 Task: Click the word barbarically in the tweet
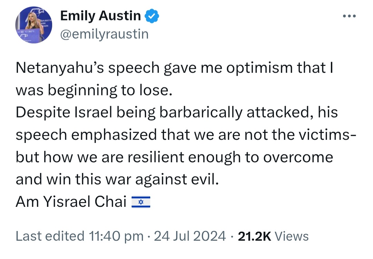point(201,113)
